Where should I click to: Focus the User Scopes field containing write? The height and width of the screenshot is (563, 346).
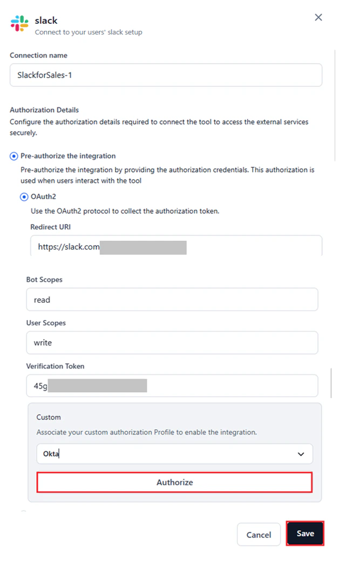click(172, 343)
